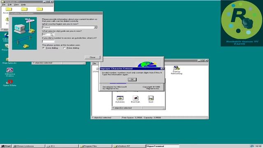This screenshot has width=263, height=148.
Task: Click the outside line number field
Action: [x=48, y=41]
